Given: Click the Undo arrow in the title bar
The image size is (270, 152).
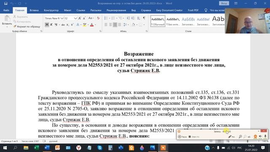Looking at the screenshot, I should click(12, 3).
